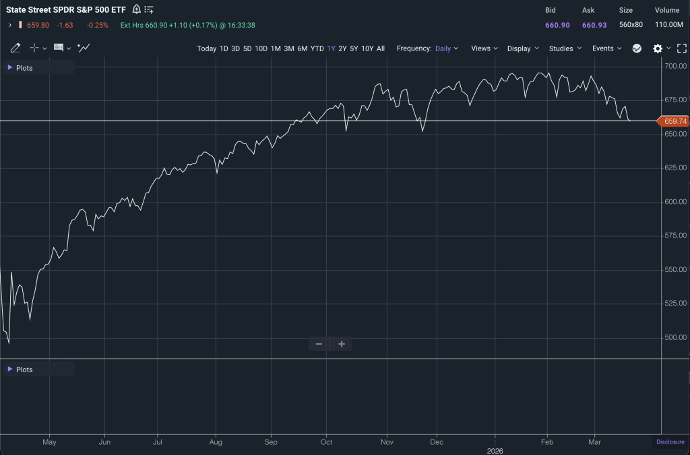The width and height of the screenshot is (690, 455).
Task: Click the -0.25% percent change
Action: (97, 25)
